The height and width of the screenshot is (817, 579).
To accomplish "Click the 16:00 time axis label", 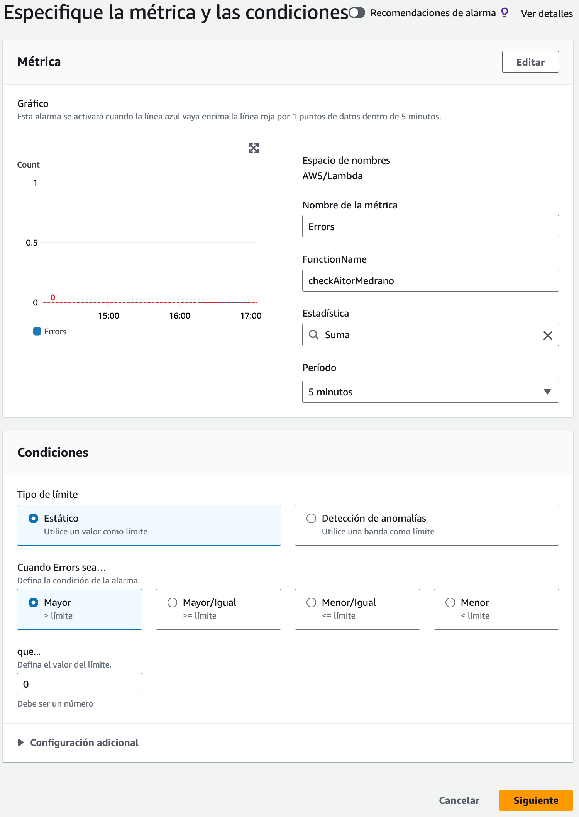I will pos(180,316).
